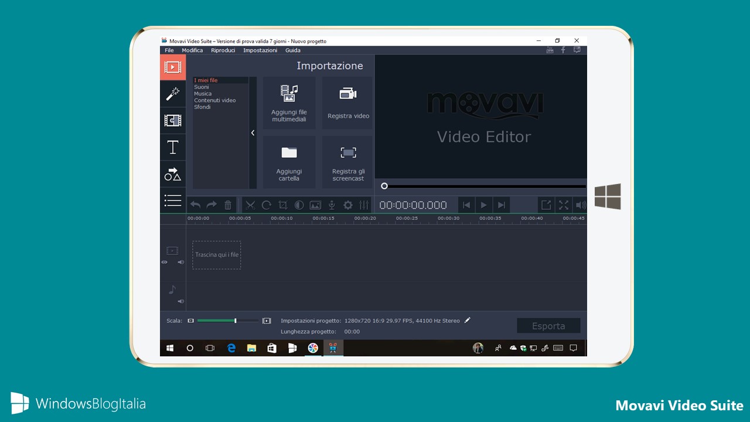Skip to next frame

click(x=501, y=205)
